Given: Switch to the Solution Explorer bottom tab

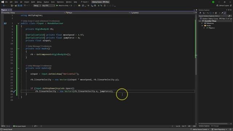Looking at the screenshot, I should (x=204, y=126).
